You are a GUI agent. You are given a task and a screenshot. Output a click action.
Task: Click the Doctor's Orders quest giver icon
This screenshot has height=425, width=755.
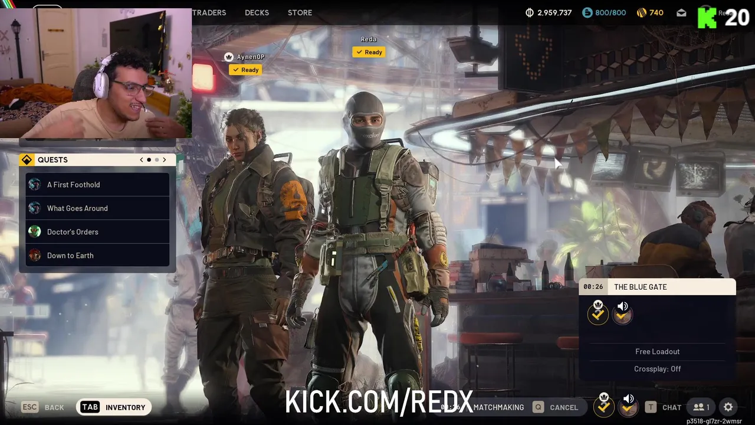(x=35, y=232)
